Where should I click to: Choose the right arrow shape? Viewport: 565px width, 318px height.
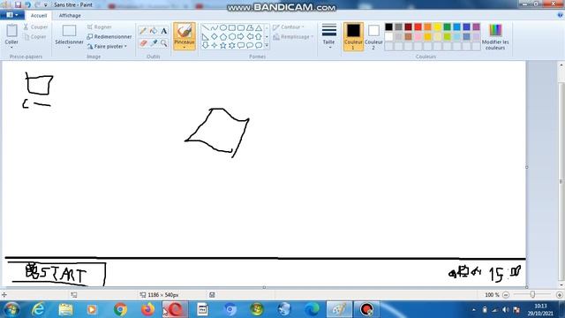[x=241, y=37]
